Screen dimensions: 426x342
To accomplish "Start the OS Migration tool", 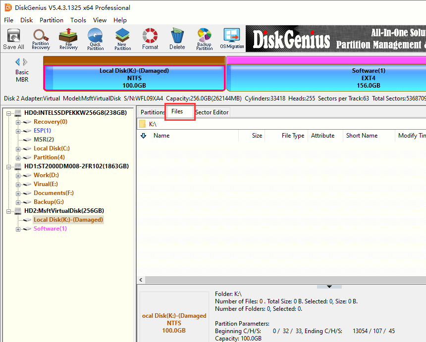I will point(232,39).
